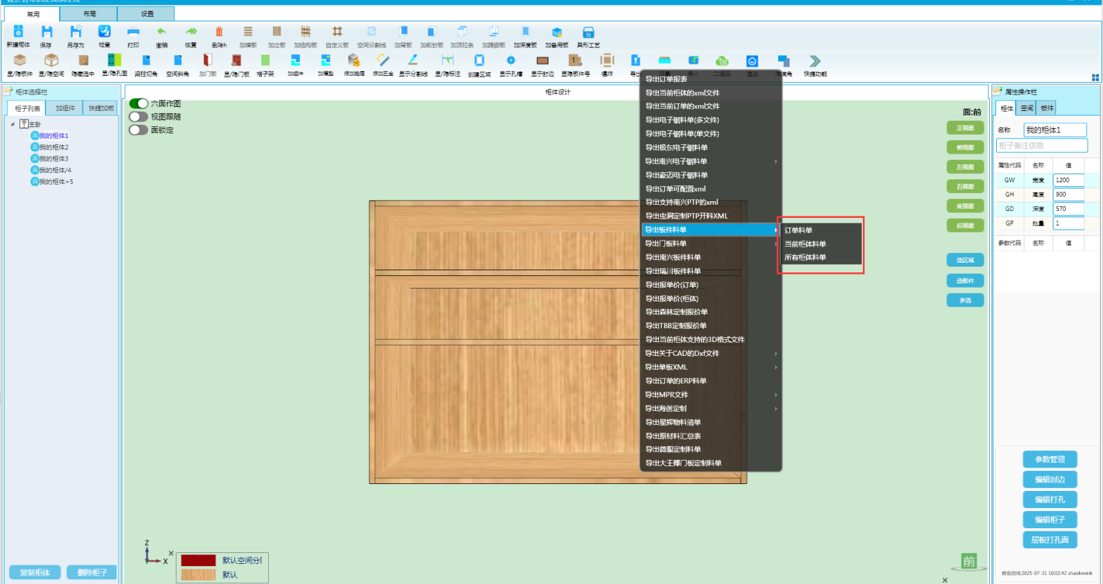The width and height of the screenshot is (1103, 584).
Task: Click the 另存为 save-as icon
Action: click(x=75, y=32)
